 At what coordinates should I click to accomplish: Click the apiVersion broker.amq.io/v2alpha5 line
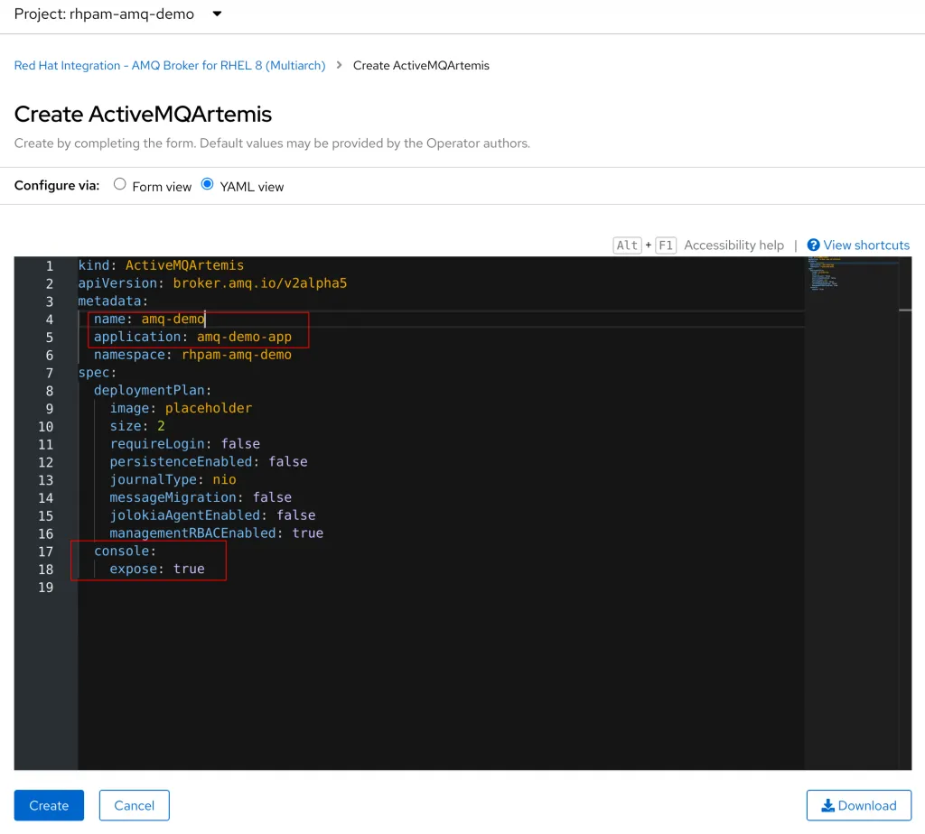[x=212, y=283]
